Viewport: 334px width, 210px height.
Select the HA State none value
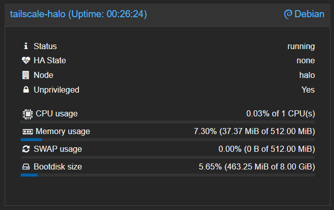tap(306, 61)
